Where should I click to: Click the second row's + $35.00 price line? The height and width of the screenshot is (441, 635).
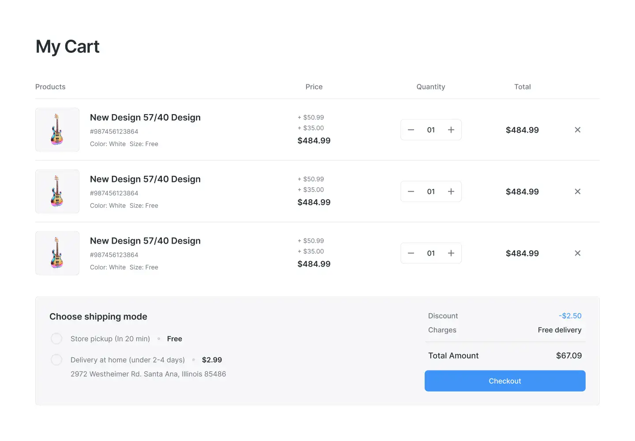pos(311,190)
